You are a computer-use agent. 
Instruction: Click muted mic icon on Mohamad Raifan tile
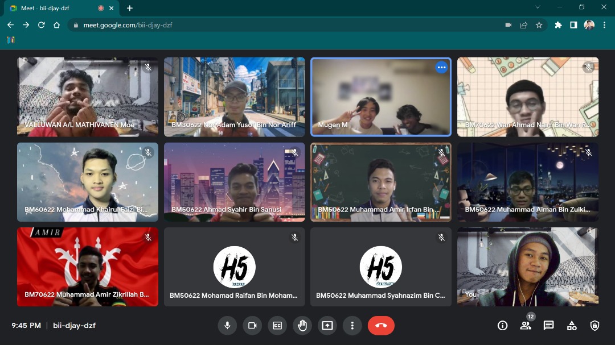click(294, 238)
